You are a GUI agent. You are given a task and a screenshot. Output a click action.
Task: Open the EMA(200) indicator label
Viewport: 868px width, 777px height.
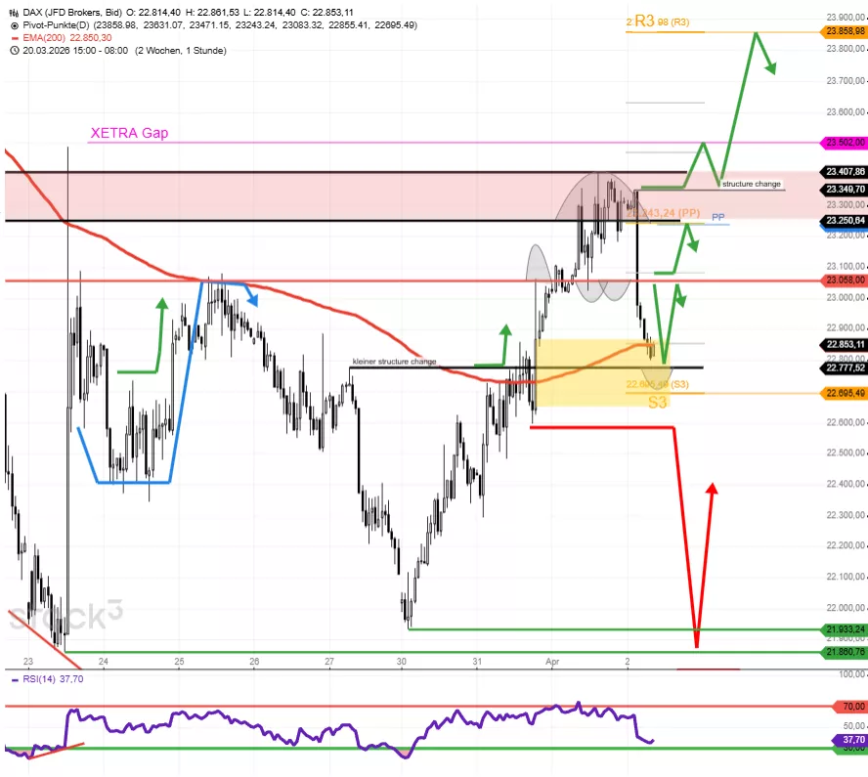click(x=46, y=37)
